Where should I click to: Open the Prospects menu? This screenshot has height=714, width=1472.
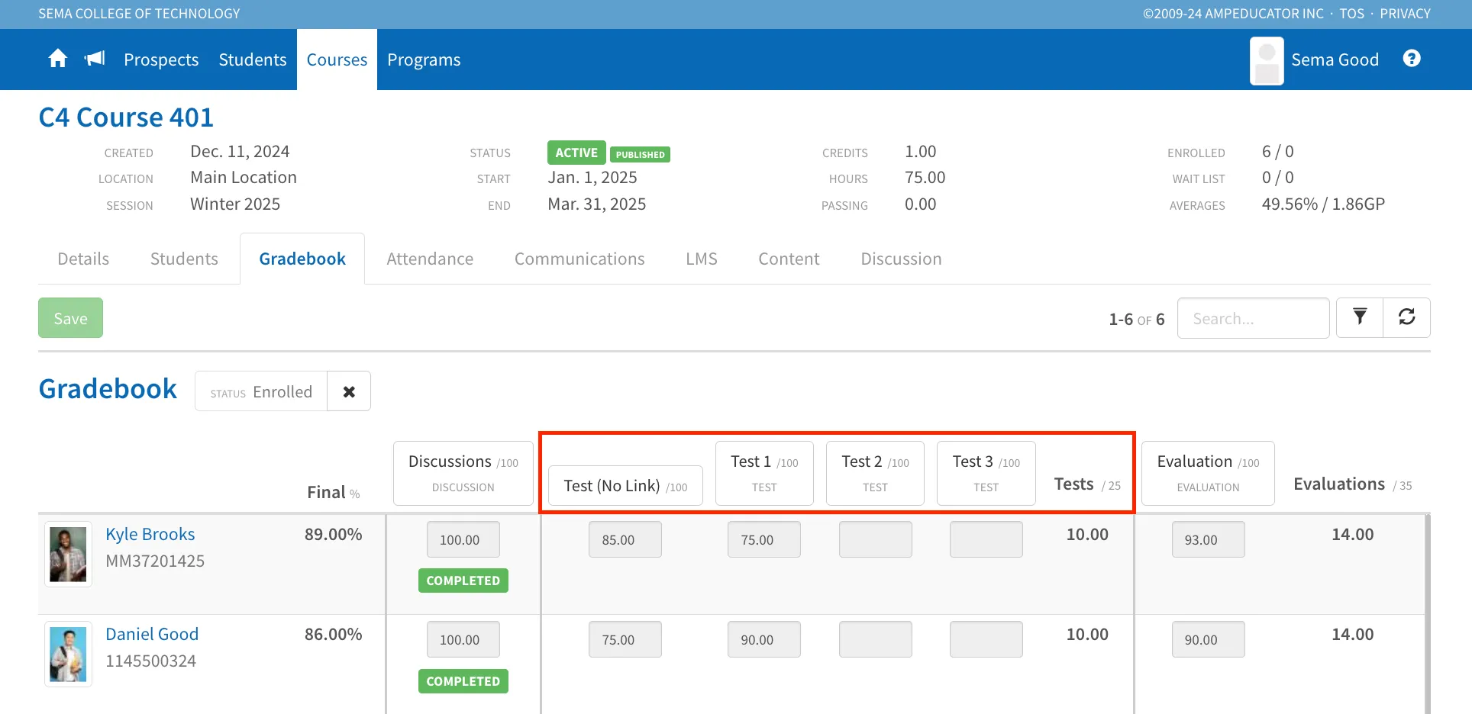click(x=161, y=59)
